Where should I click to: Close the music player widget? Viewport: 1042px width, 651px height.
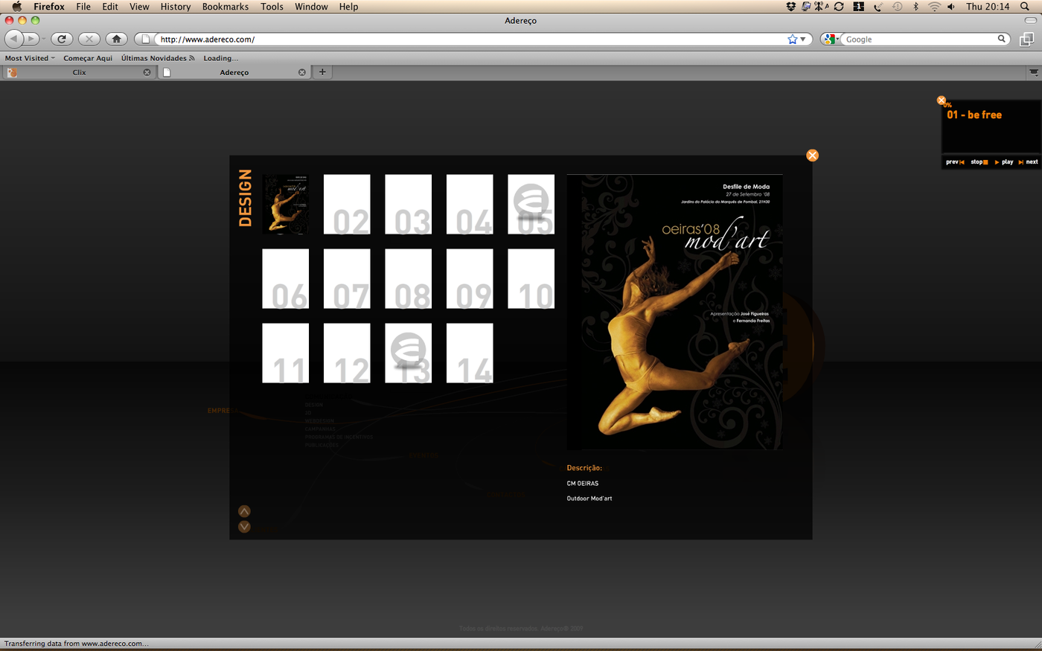[941, 100]
